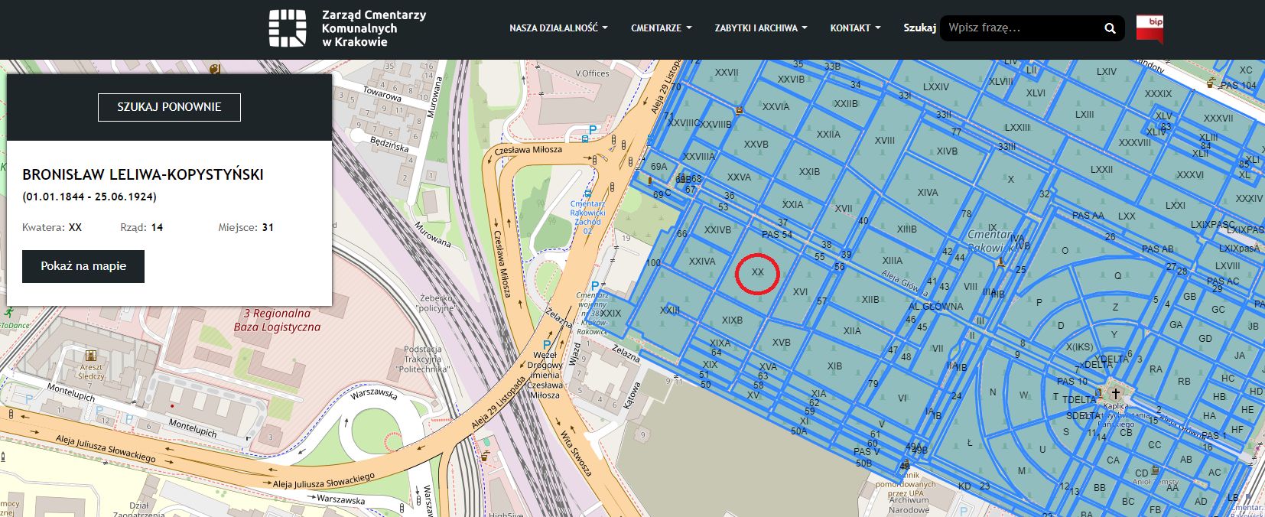Click the parking icon at Węzeł Drogowy
The height and width of the screenshot is (517, 1265).
(x=547, y=345)
